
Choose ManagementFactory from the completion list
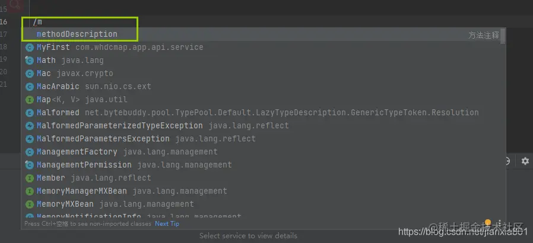[77, 152]
